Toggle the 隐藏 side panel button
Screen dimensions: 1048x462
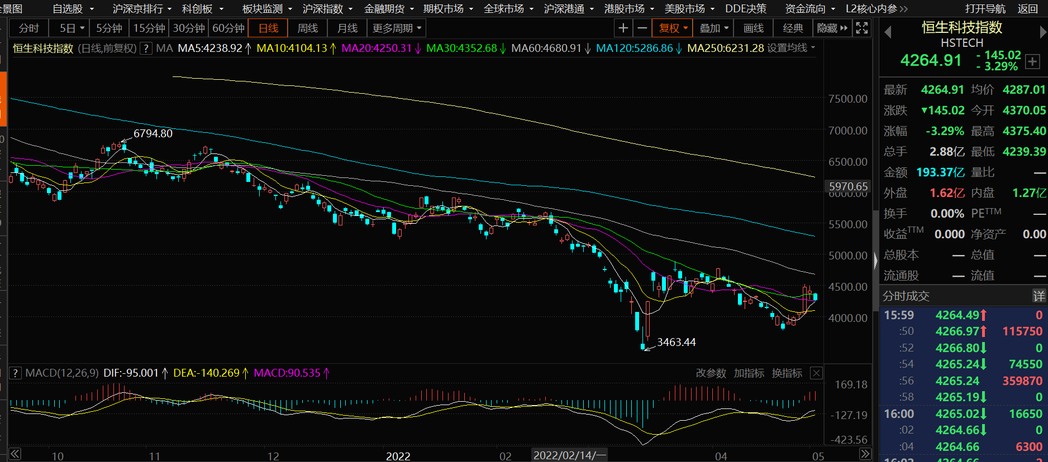832,28
